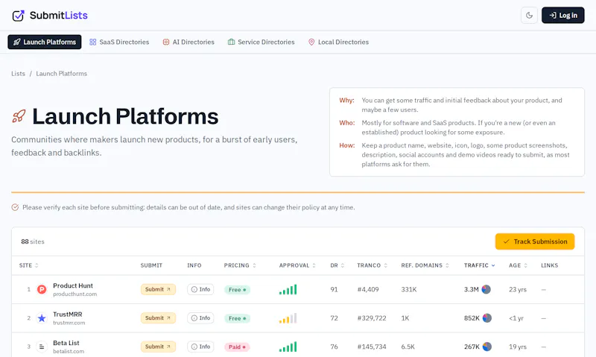Screen dimensions: 596x357
Task: Click betalist.com domain text
Action: pos(69,351)
